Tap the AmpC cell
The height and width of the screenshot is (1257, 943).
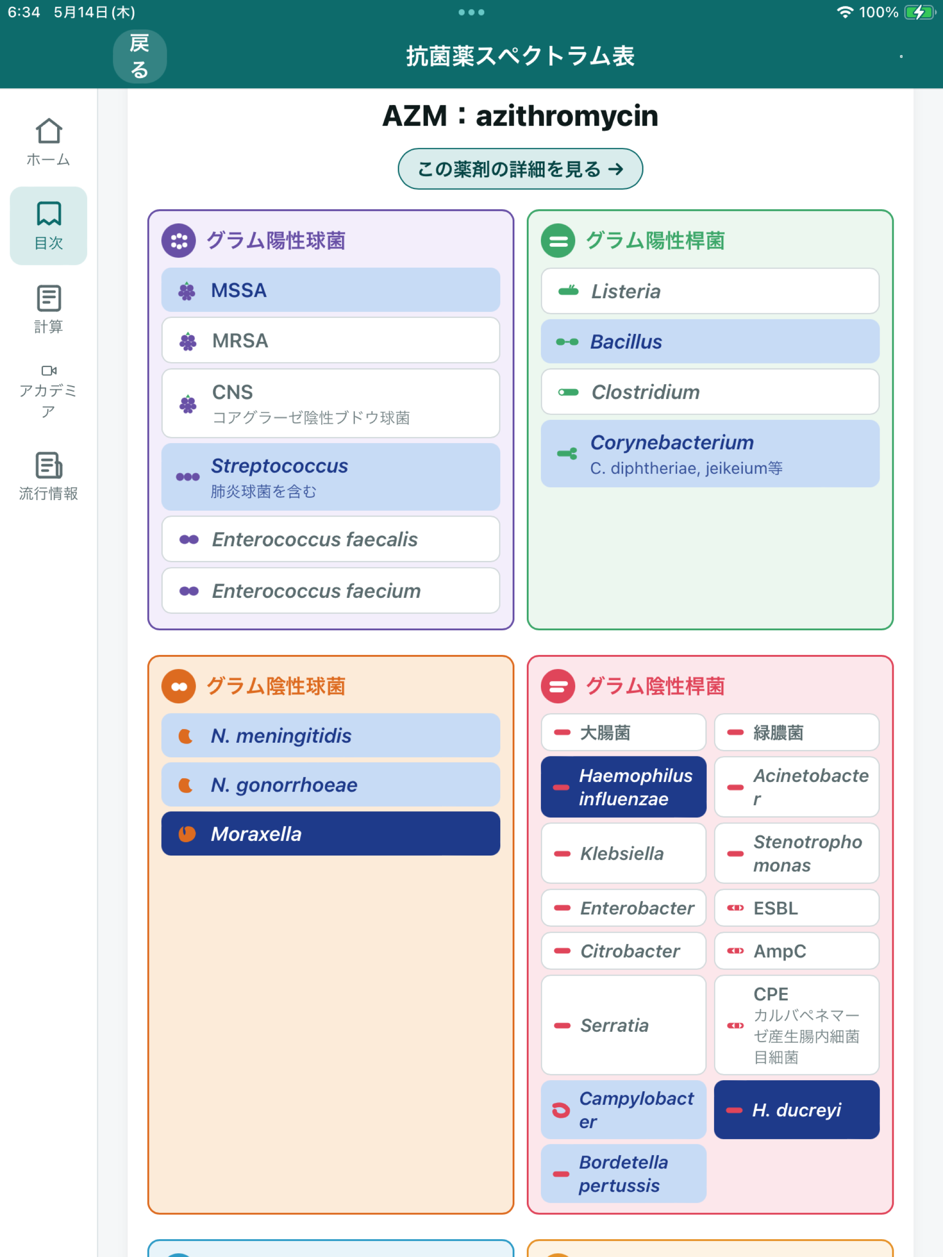click(x=797, y=951)
